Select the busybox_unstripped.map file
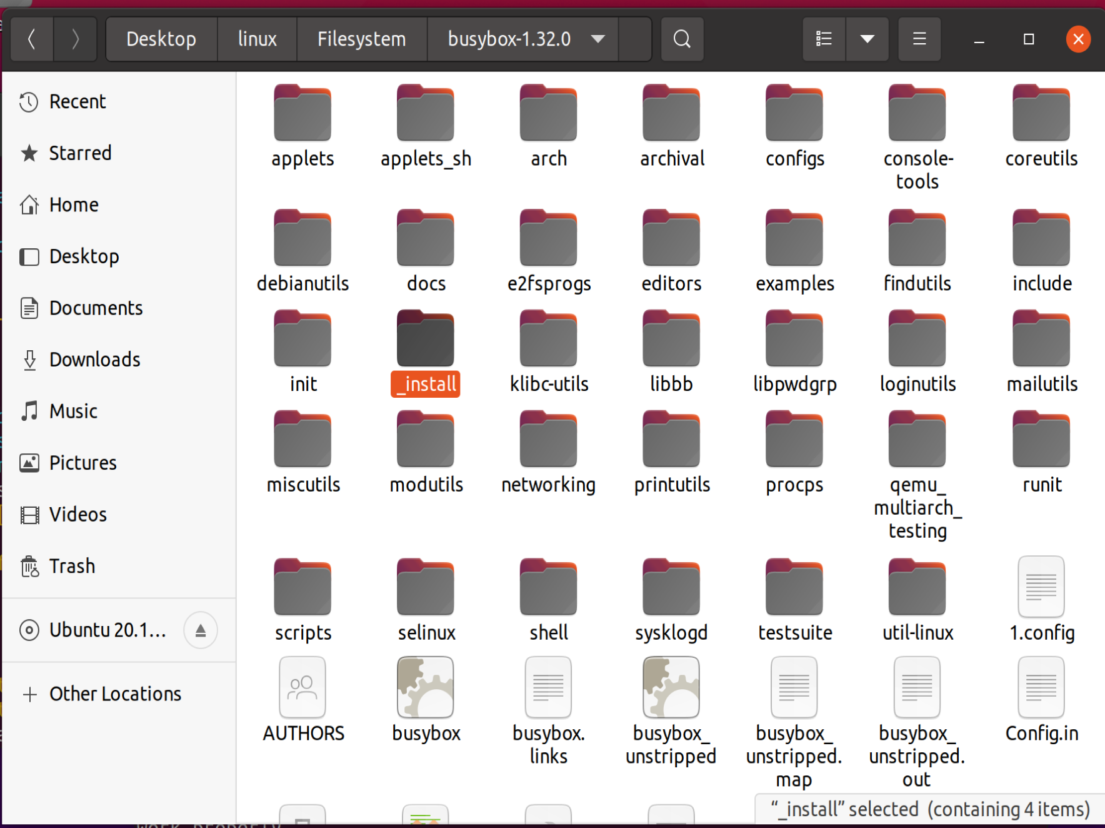The image size is (1105, 828). pos(795,723)
